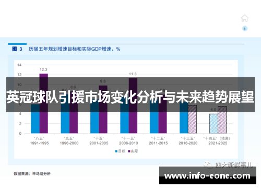Open the www.info-eone.com link
The width and height of the screenshot is (261, 189).
pyautogui.click(x=207, y=176)
